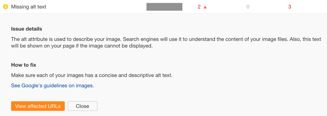Click the 'Issue details' heading

[27, 29]
